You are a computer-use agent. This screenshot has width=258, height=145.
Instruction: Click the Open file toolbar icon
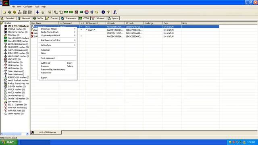[x=4, y=12]
